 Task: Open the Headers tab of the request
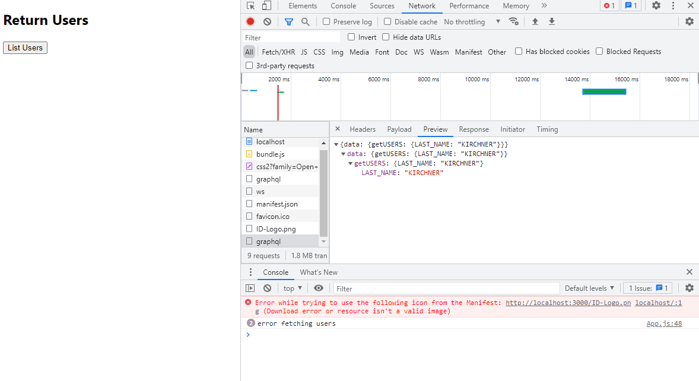coord(363,129)
